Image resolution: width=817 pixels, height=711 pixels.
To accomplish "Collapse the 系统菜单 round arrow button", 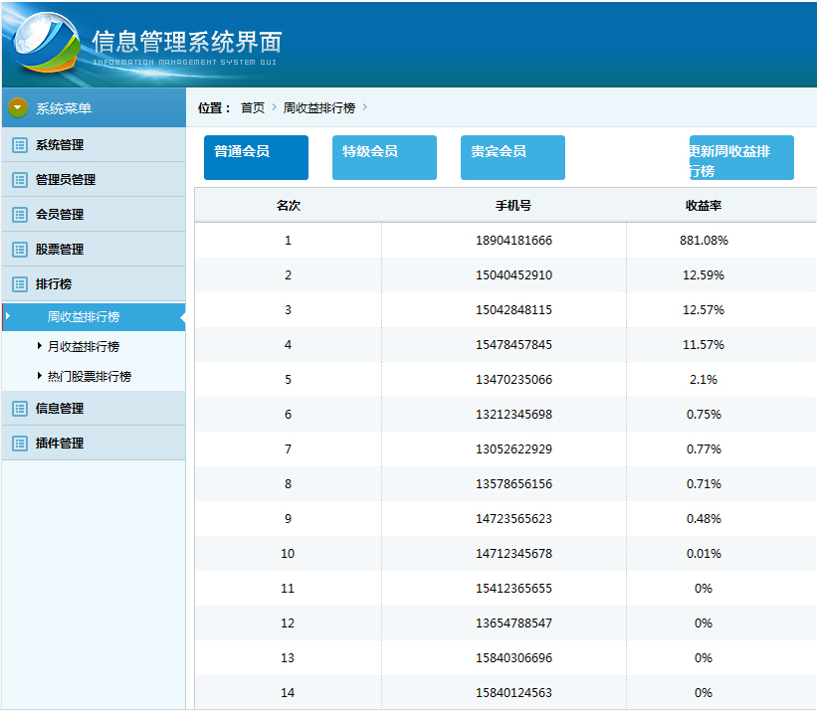I will [18, 108].
